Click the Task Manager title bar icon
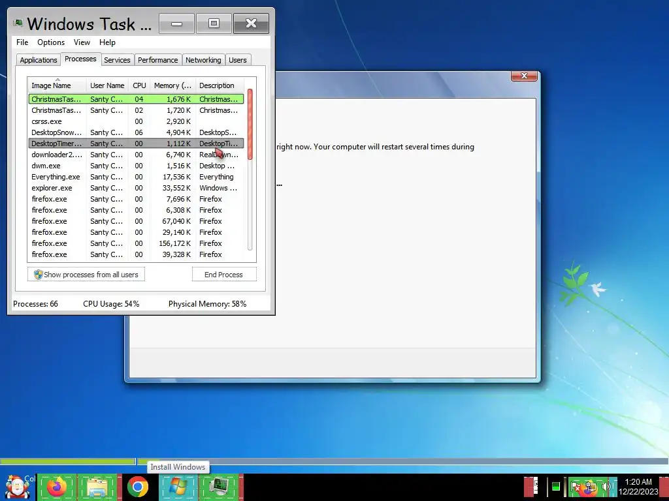Screen dimensions: 669x501 [x=18, y=23]
